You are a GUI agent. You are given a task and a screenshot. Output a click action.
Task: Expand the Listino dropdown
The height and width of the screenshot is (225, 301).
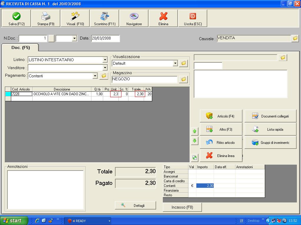(x=105, y=60)
